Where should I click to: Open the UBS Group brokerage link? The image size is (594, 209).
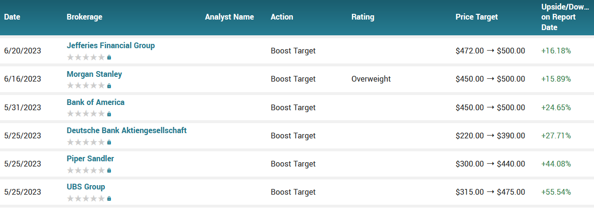coord(86,187)
